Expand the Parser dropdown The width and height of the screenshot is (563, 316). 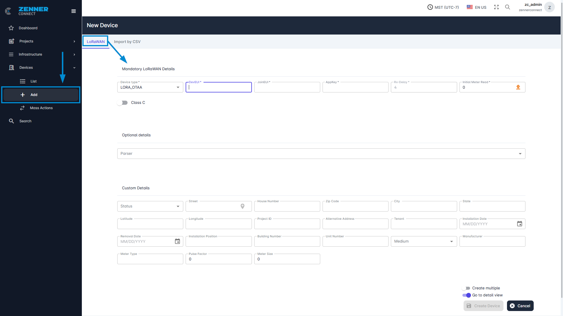[x=321, y=154]
